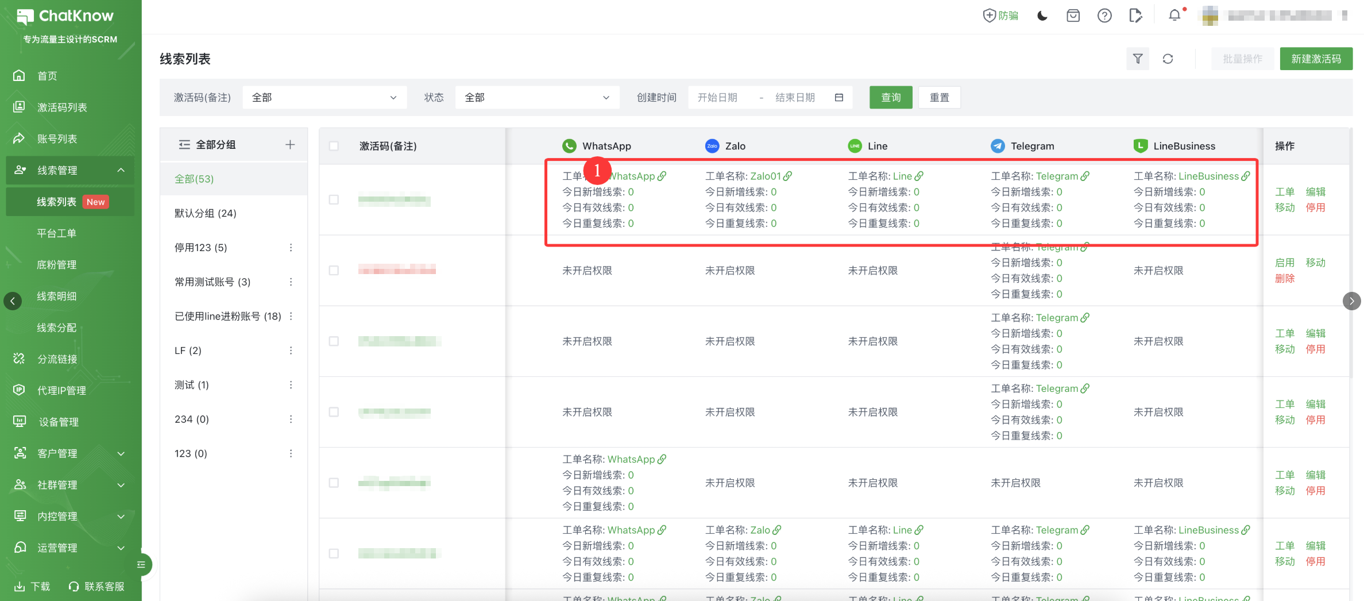Collapse sidebar with the left arrow button
1364x601 pixels.
pyautogui.click(x=13, y=301)
